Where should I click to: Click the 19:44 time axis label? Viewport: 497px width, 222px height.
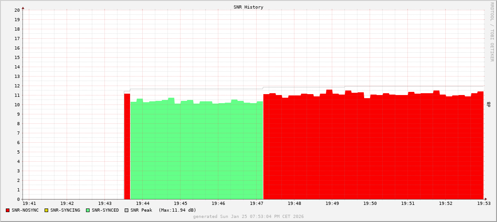pyautogui.click(x=142, y=204)
